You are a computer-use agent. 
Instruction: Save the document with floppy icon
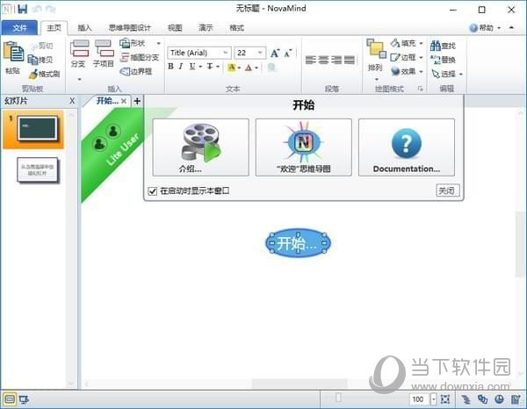pyautogui.click(x=23, y=9)
